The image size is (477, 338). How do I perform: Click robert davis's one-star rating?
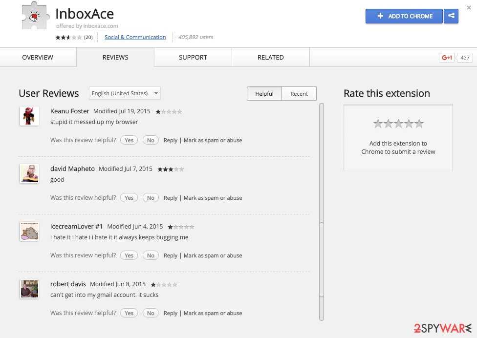point(164,284)
